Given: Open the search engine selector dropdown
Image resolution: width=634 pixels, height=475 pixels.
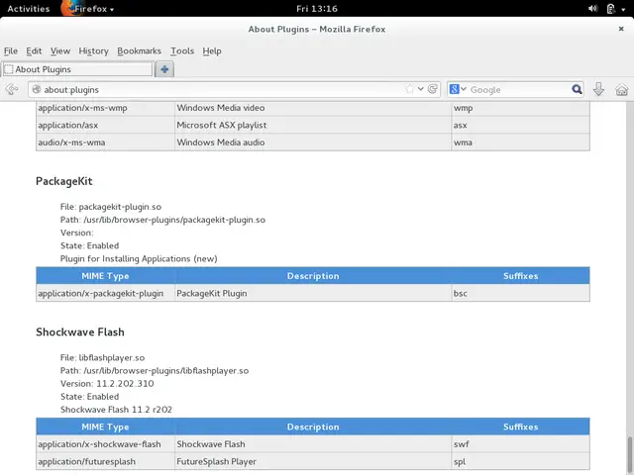Looking at the screenshot, I should (464, 89).
